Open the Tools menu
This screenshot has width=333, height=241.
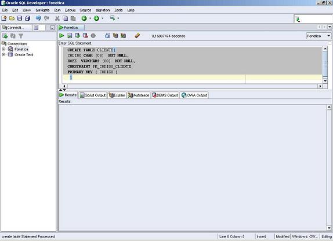click(118, 10)
